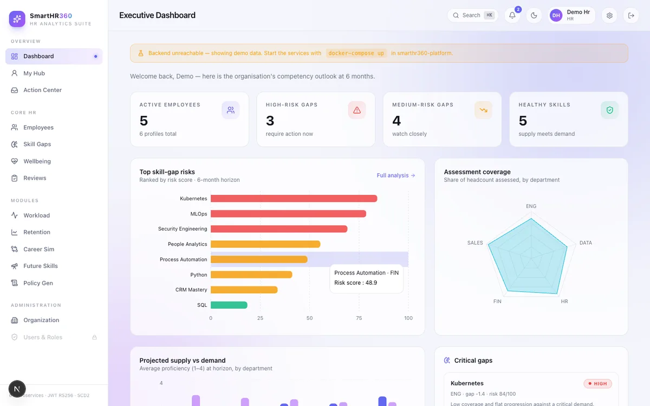Click Medium-Risk Gaps trend icon
Image resolution: width=650 pixels, height=406 pixels.
click(483, 110)
